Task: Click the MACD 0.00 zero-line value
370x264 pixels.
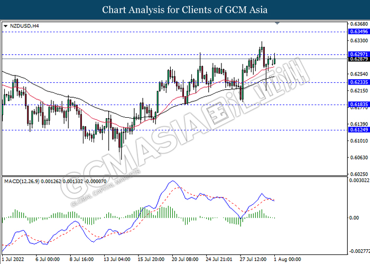Action: (354, 218)
